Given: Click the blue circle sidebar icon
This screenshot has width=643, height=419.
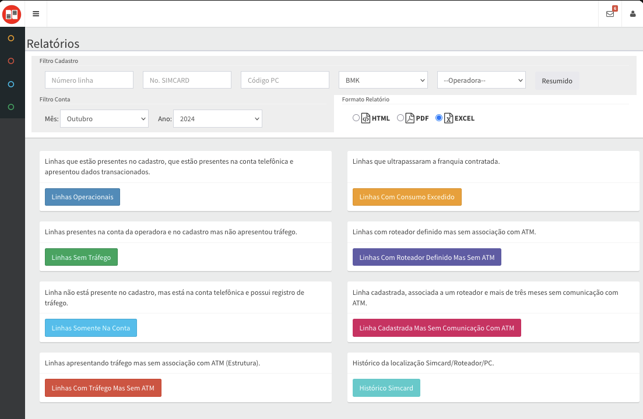Looking at the screenshot, I should [x=11, y=84].
